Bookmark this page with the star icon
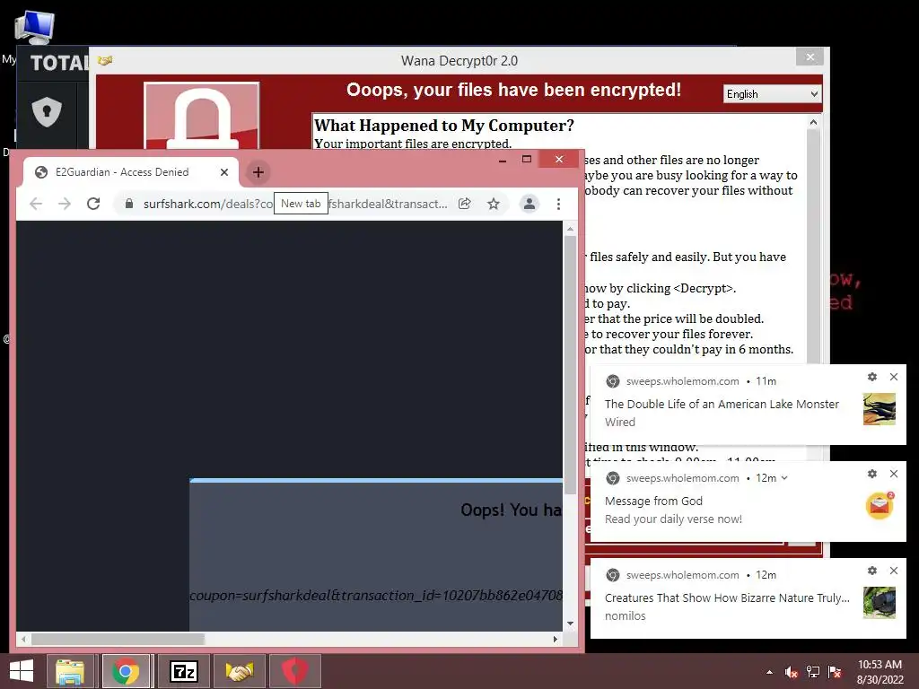Screen dimensions: 919x689 tap(494, 204)
